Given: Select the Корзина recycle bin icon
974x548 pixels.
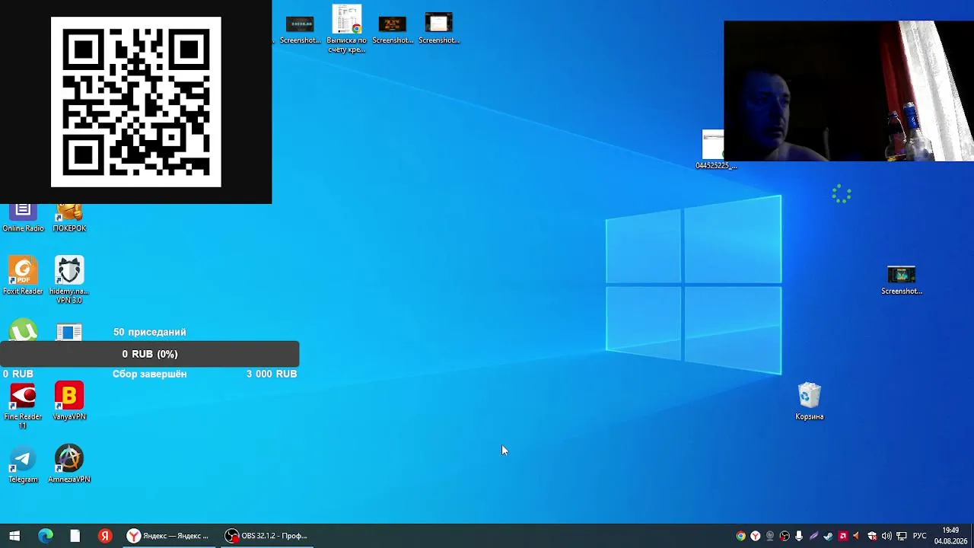Looking at the screenshot, I should [810, 401].
